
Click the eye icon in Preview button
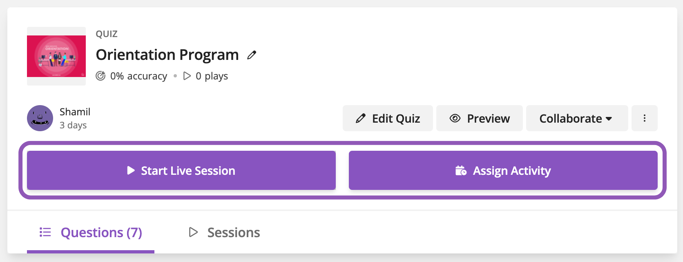(x=455, y=118)
